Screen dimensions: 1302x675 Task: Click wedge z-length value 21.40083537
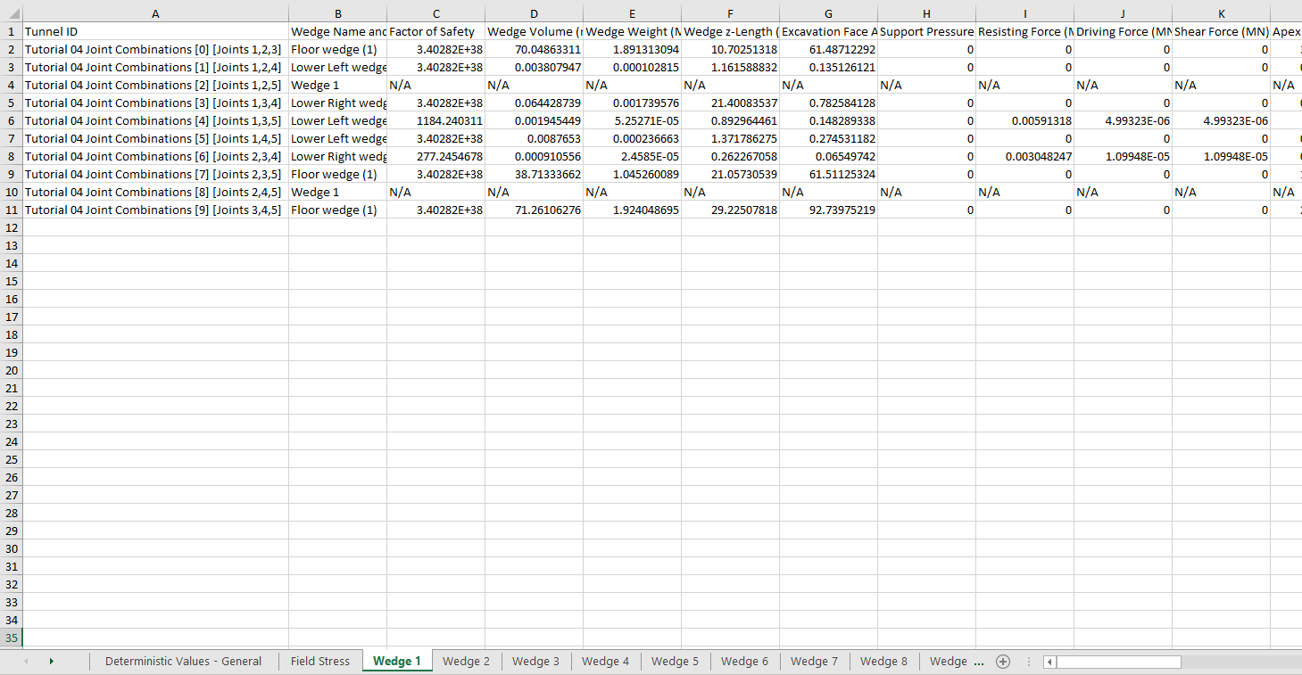coord(730,103)
